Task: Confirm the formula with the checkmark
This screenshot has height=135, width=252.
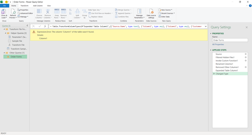Action: point(40,26)
